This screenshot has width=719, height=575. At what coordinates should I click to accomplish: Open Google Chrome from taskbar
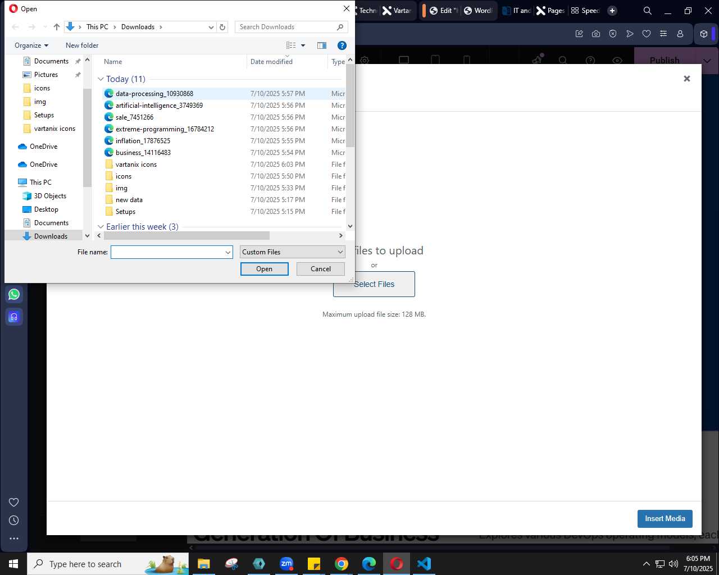(342, 564)
